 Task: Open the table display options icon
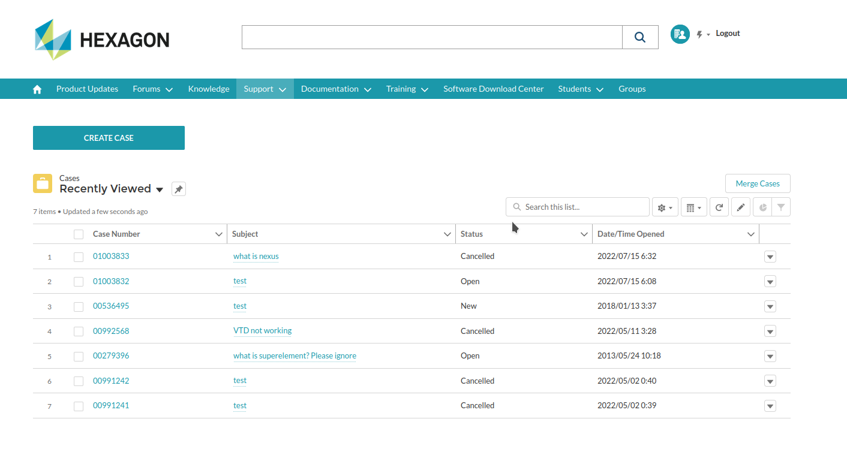(694, 207)
